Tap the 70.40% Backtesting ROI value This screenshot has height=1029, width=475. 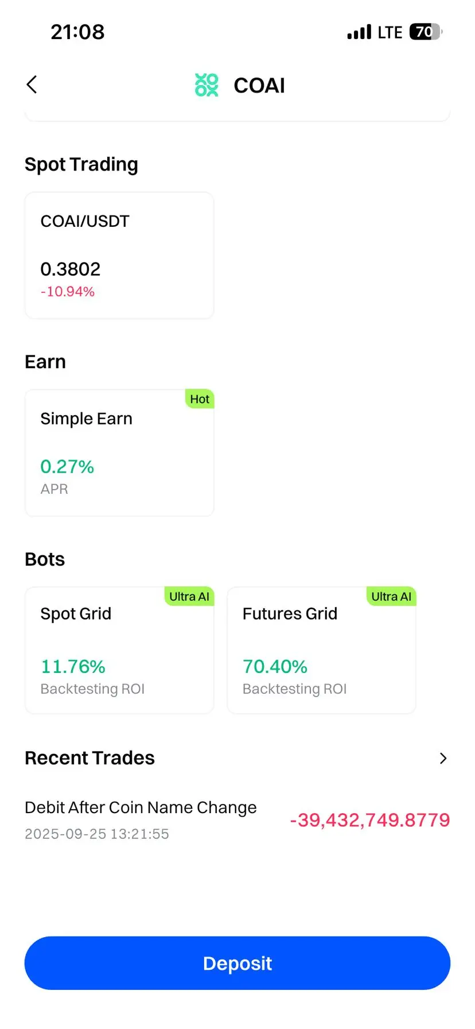click(x=275, y=667)
